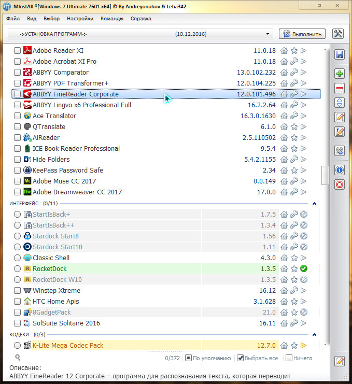This screenshot has height=384, width=352.
Task: Click the scrollbar down arrow in list
Action: (x=325, y=345)
